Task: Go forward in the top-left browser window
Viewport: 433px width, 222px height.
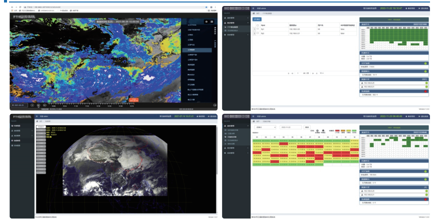Action: coord(16,7)
